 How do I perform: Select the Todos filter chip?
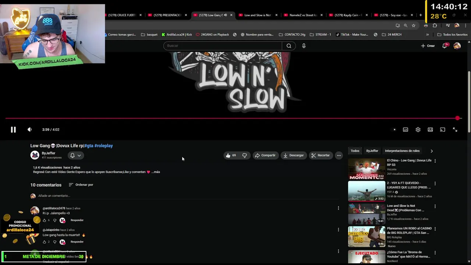point(355,151)
